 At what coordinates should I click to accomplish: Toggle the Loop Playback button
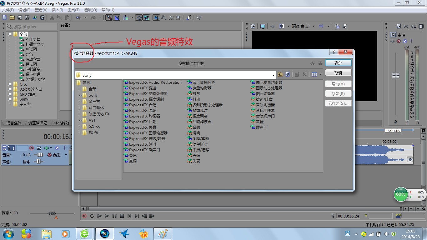92,216
